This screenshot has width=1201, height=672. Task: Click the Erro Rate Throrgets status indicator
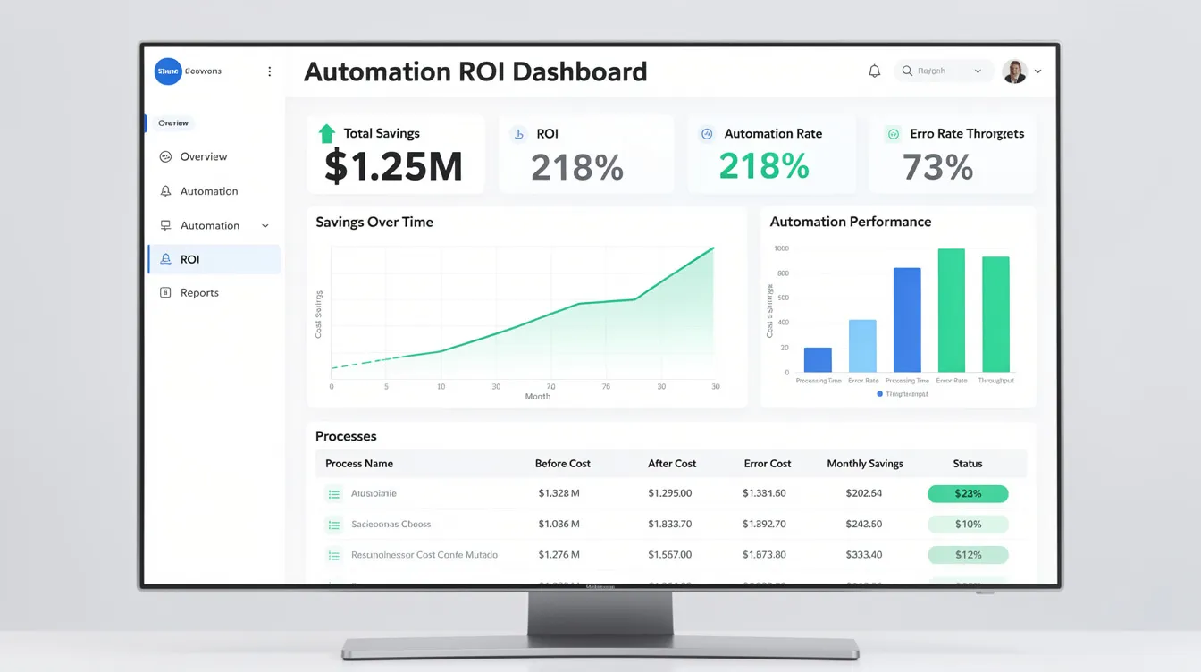[x=892, y=133]
